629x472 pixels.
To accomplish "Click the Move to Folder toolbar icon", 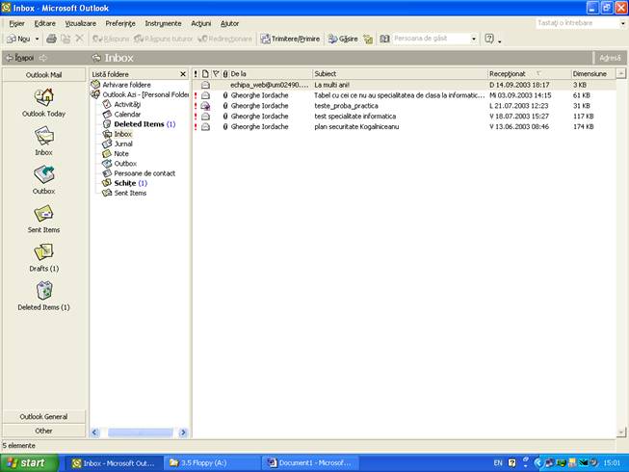I will tap(66, 39).
